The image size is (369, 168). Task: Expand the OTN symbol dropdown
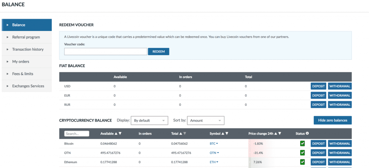coord(214,153)
